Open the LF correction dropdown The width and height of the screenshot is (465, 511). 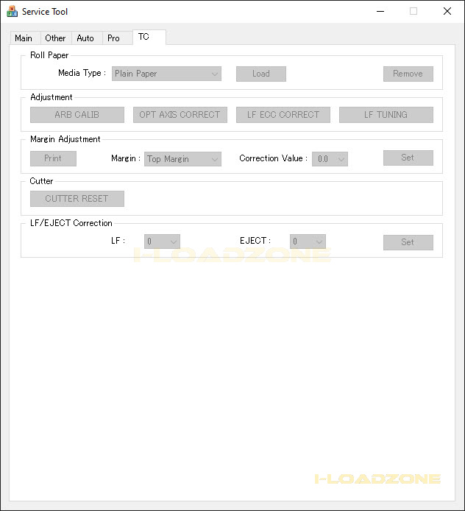[x=162, y=242]
